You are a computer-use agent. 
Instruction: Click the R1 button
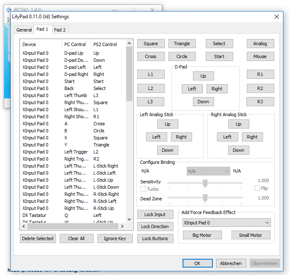pyautogui.click(x=260, y=74)
